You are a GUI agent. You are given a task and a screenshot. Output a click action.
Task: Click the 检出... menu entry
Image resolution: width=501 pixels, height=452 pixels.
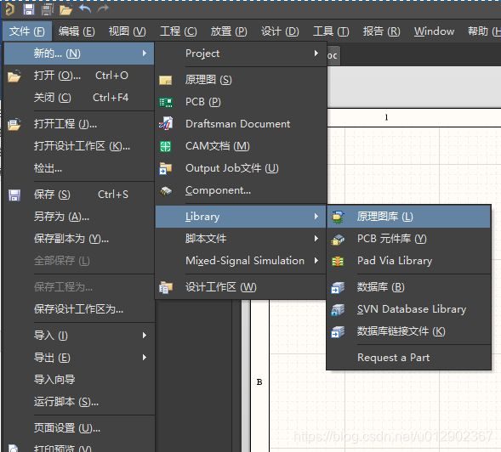(79, 168)
